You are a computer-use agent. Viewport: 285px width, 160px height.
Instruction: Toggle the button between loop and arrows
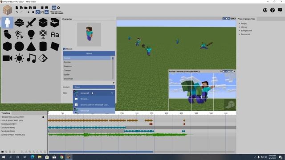(x=42, y=12)
